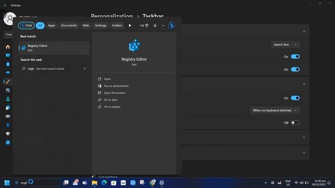Click the account letter A icon
Screen dimensions: 335x188
155,26
